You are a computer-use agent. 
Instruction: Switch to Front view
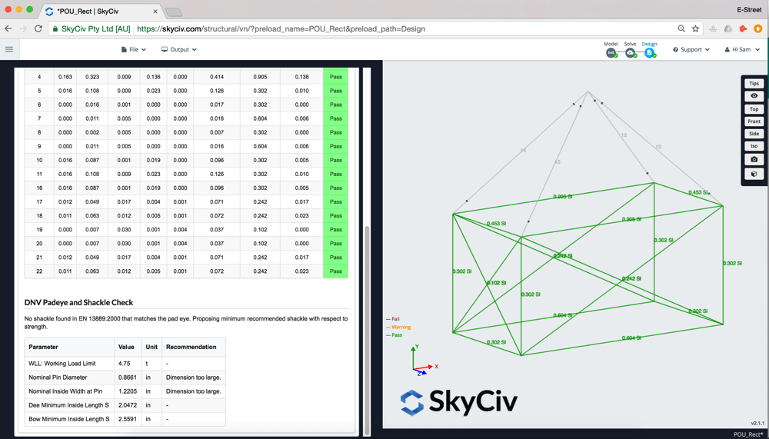[x=754, y=121]
